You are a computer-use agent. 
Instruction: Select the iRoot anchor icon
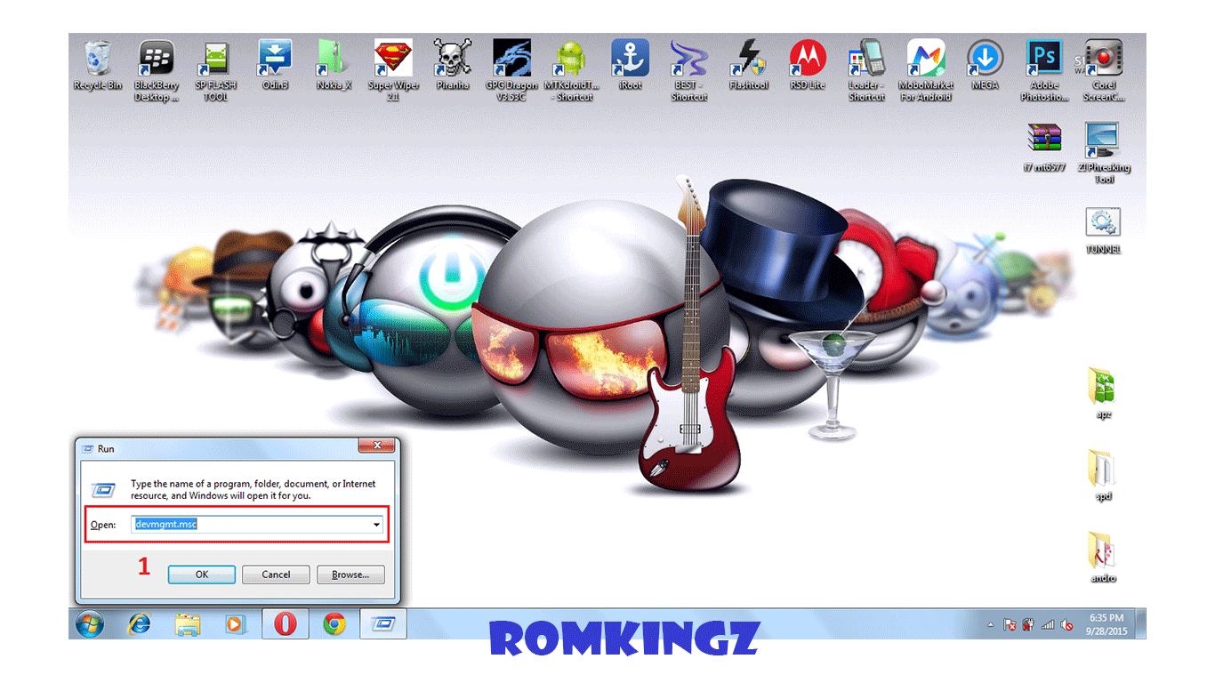coord(630,64)
